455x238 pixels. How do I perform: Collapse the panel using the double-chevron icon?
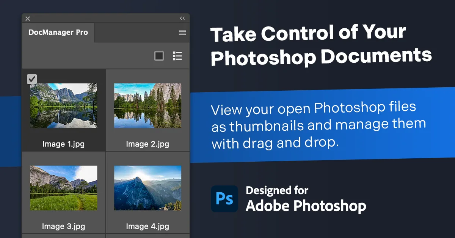182,18
